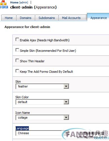Toggle Show Thin Header checkbox
The height and width of the screenshot is (141, 109).
point(17,60)
